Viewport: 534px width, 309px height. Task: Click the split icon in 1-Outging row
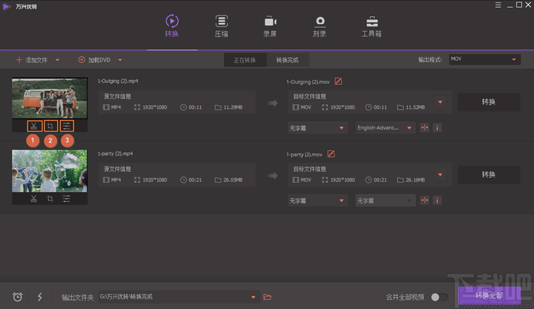point(425,127)
